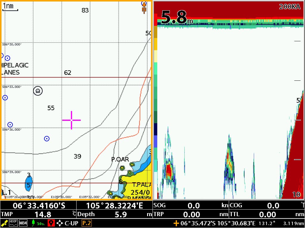The width and height of the screenshot is (305, 228).
Task: Click the 1nm chart scale indicator
Action: point(10,7)
